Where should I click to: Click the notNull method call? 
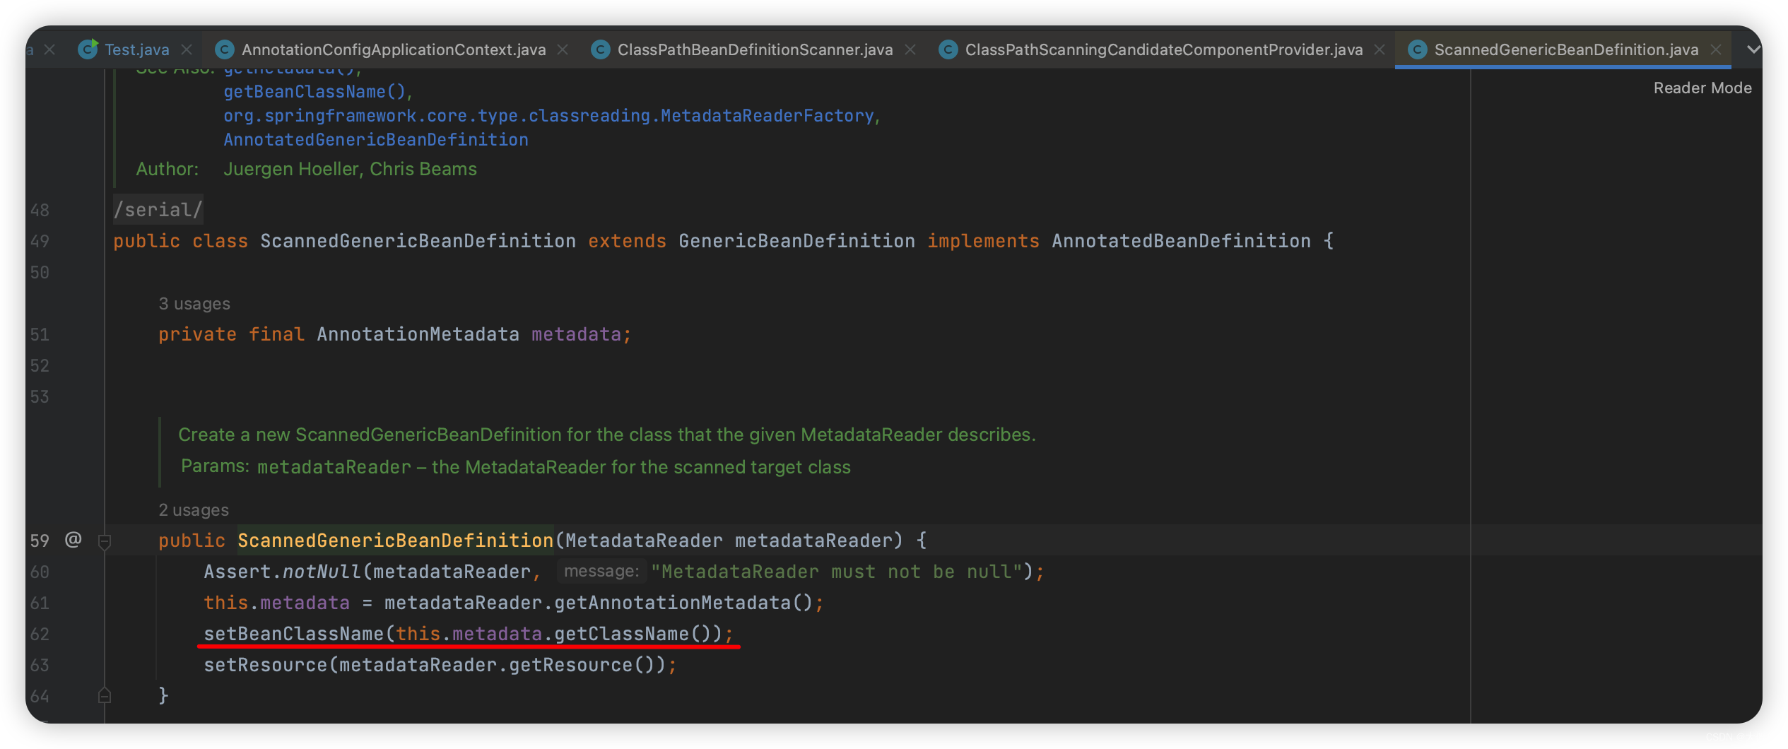point(322,572)
